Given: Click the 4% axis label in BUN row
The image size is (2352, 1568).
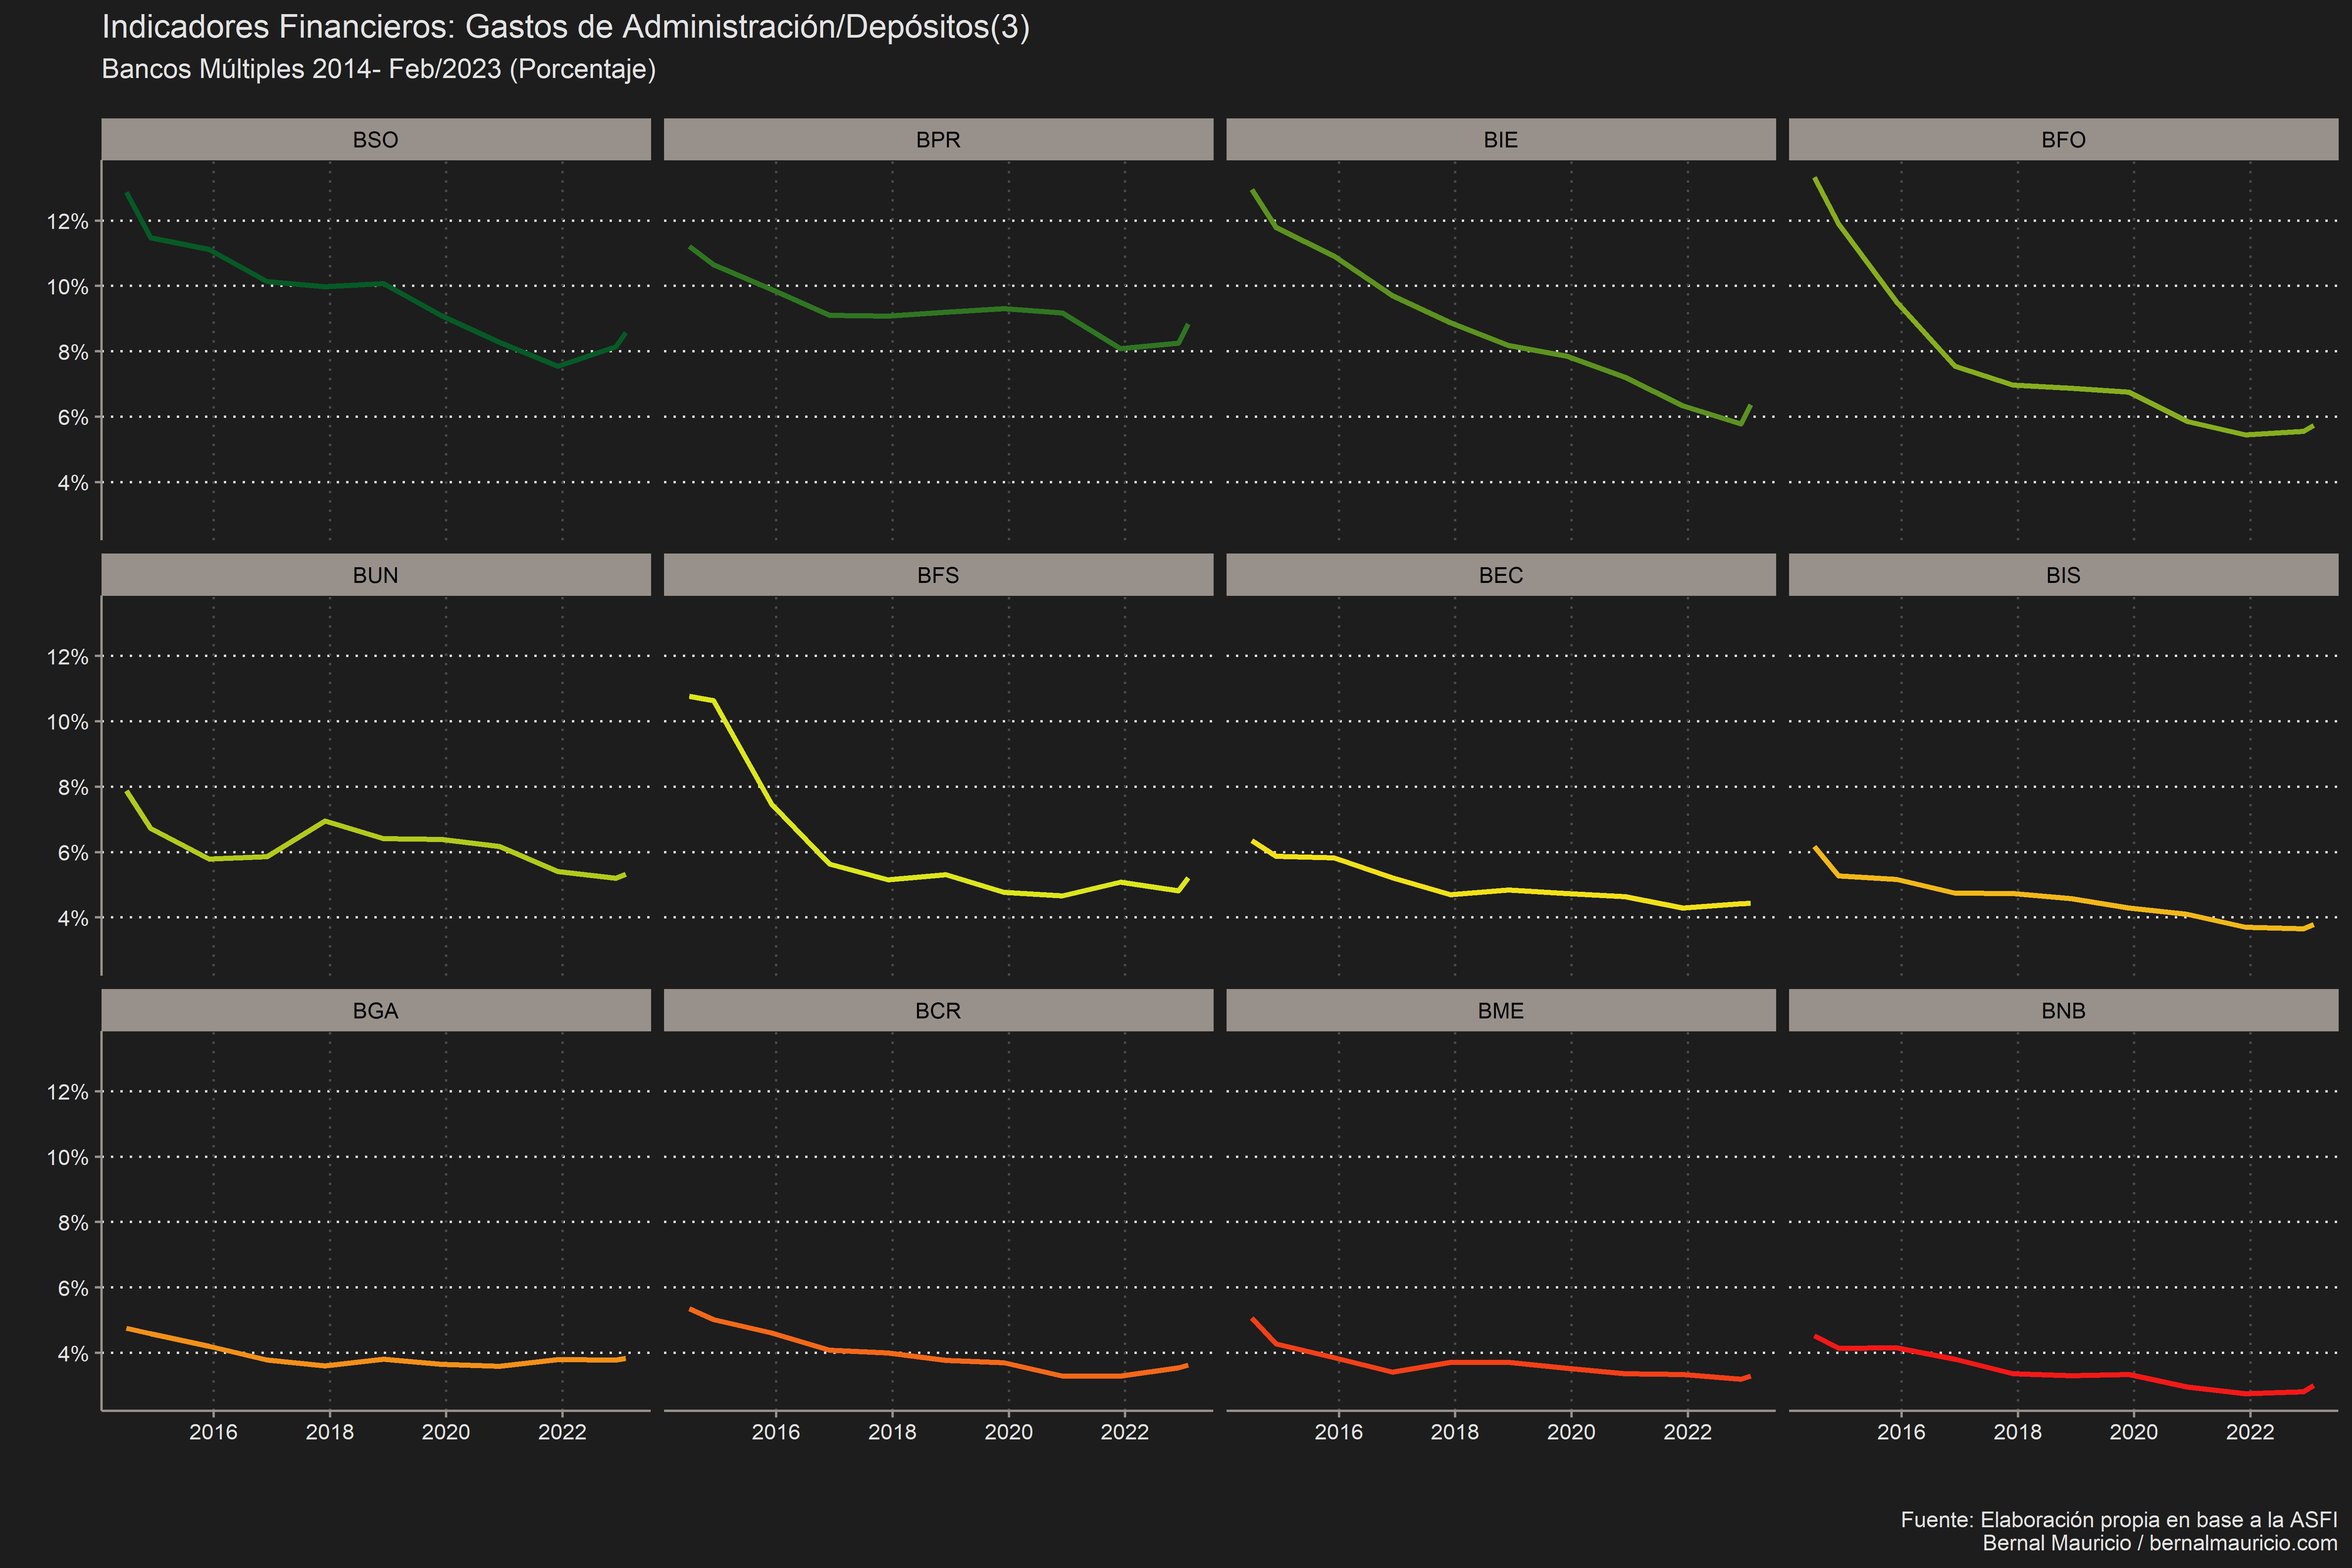Looking at the screenshot, I should (73, 918).
